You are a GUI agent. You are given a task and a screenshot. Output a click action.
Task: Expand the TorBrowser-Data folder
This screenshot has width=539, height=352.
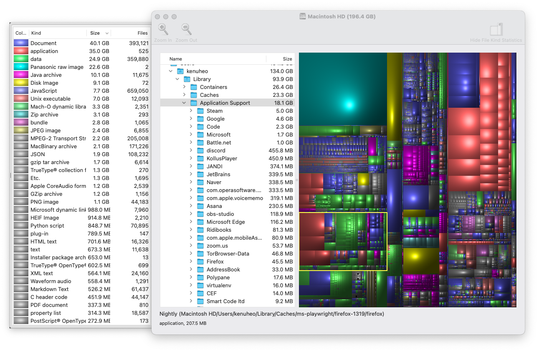point(191,254)
